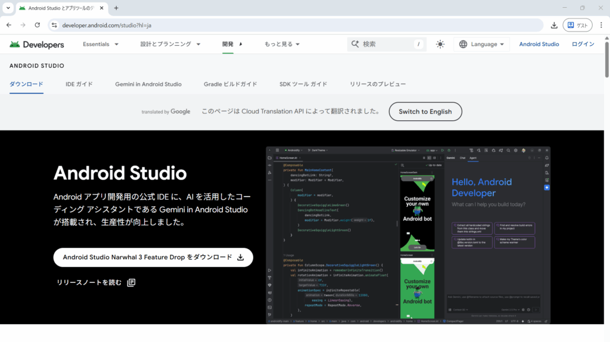The width and height of the screenshot is (610, 342).
Task: Switch to the IDE ガイド tab
Action: tap(79, 84)
